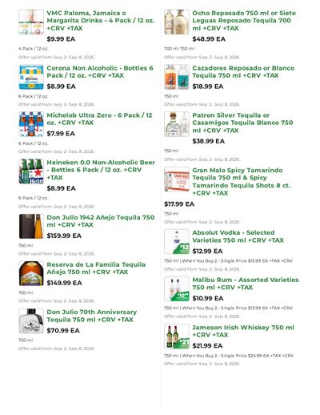Open the VMC Paloma drinks product image

coord(31,22)
